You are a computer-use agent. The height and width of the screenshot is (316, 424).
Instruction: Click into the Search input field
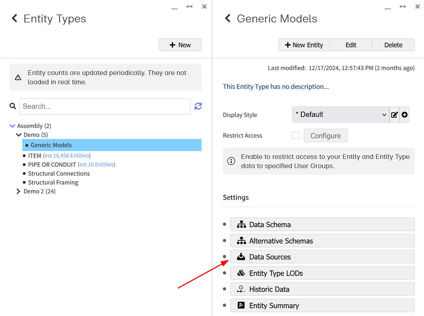pos(104,106)
